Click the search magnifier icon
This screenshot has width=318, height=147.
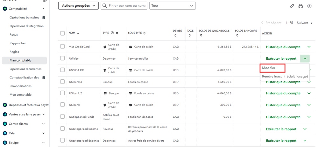pyautogui.click(x=104, y=6)
